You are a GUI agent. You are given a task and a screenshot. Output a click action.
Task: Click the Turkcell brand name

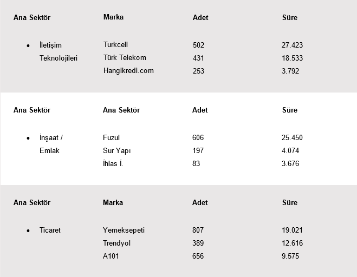[x=115, y=45]
